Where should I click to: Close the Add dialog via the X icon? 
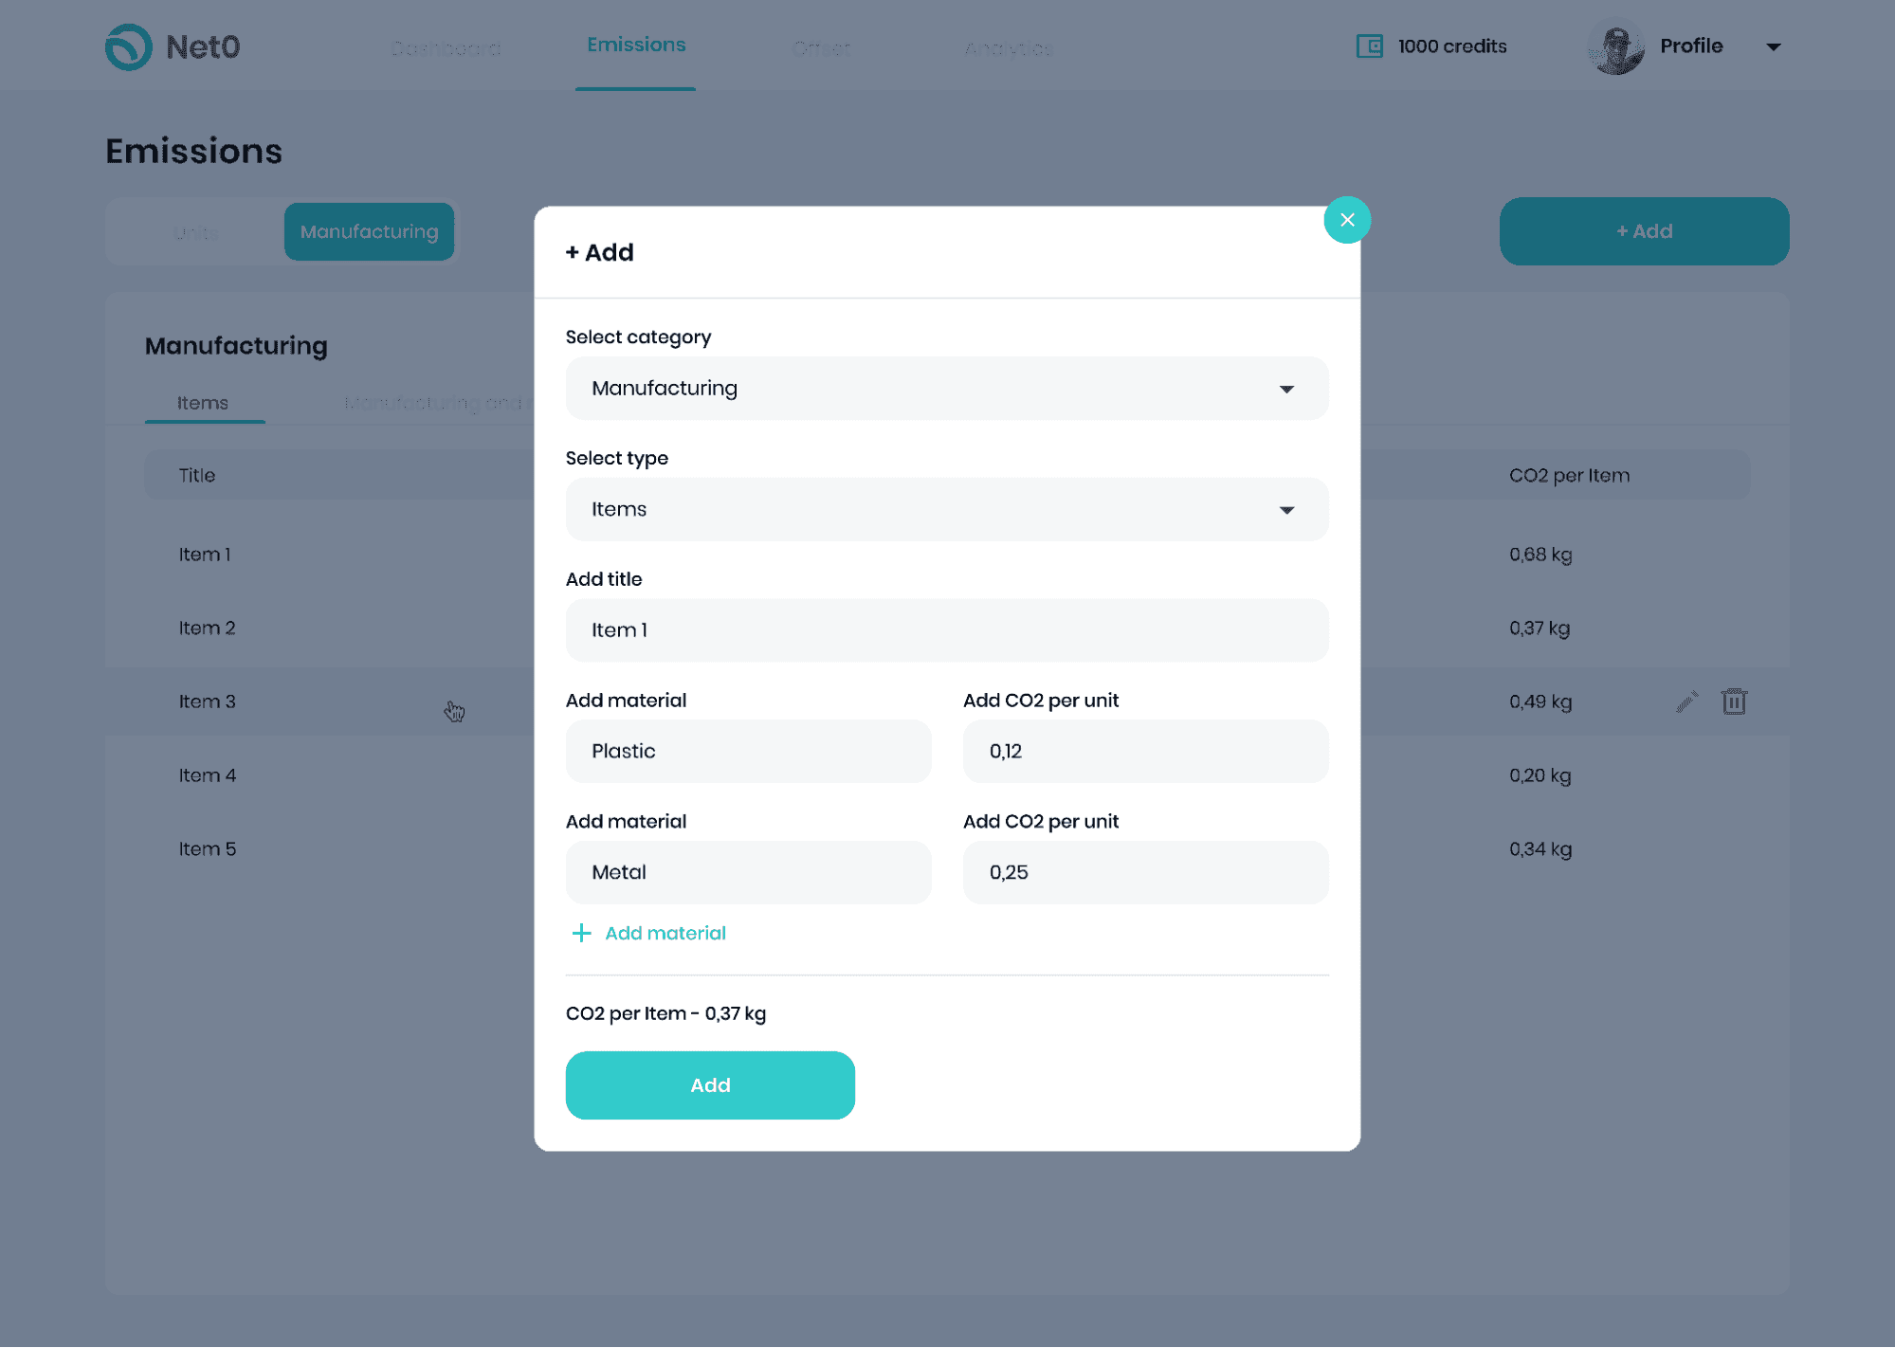(x=1347, y=219)
